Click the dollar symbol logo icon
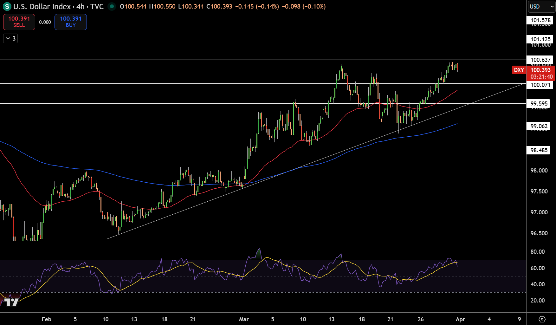556x325 pixels. [7, 6]
